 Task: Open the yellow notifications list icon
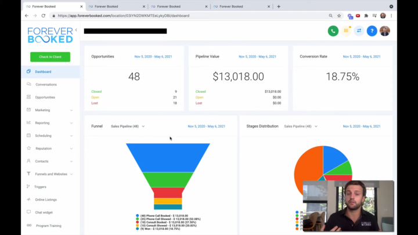347,31
